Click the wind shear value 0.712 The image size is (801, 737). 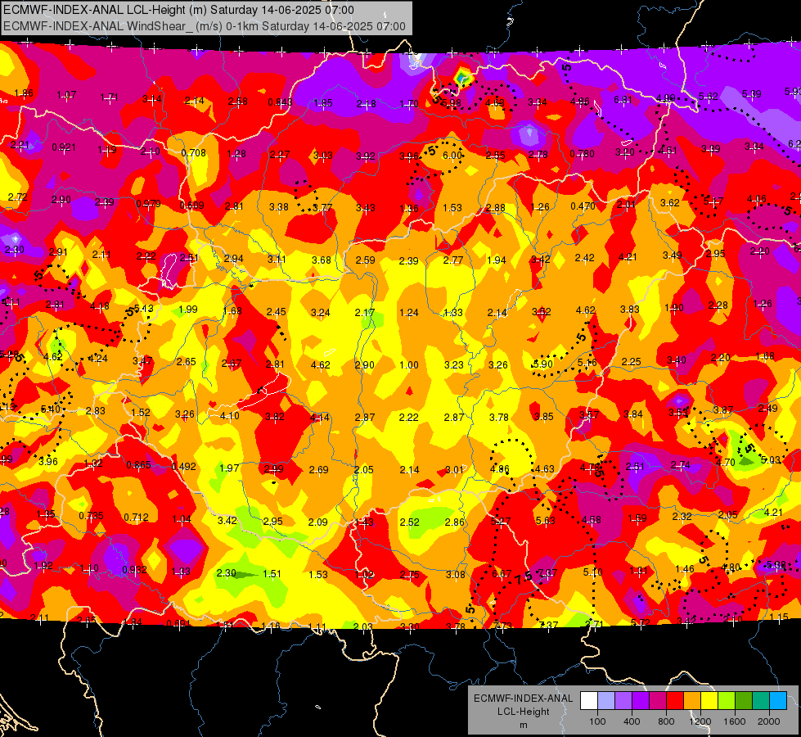click(x=136, y=517)
